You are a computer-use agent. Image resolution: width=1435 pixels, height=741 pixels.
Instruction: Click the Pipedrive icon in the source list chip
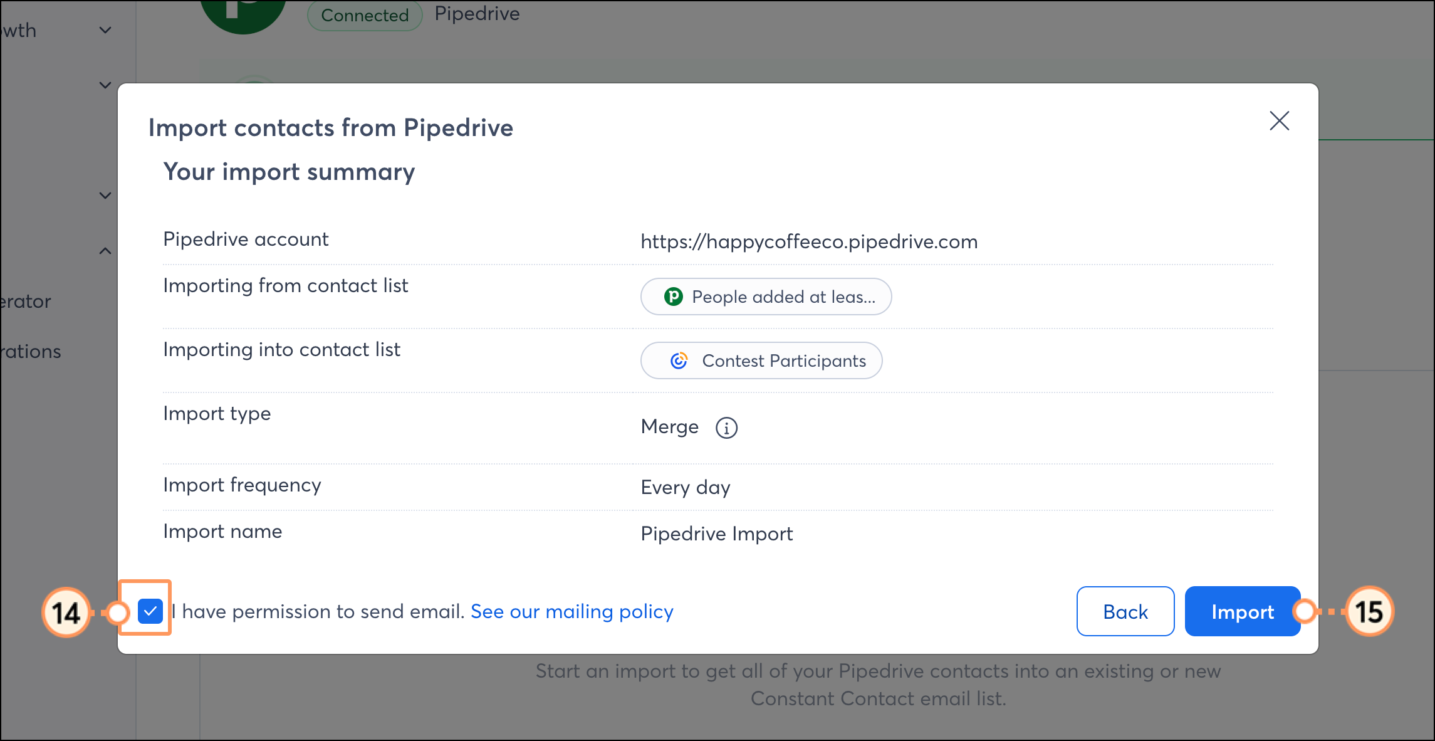(673, 297)
